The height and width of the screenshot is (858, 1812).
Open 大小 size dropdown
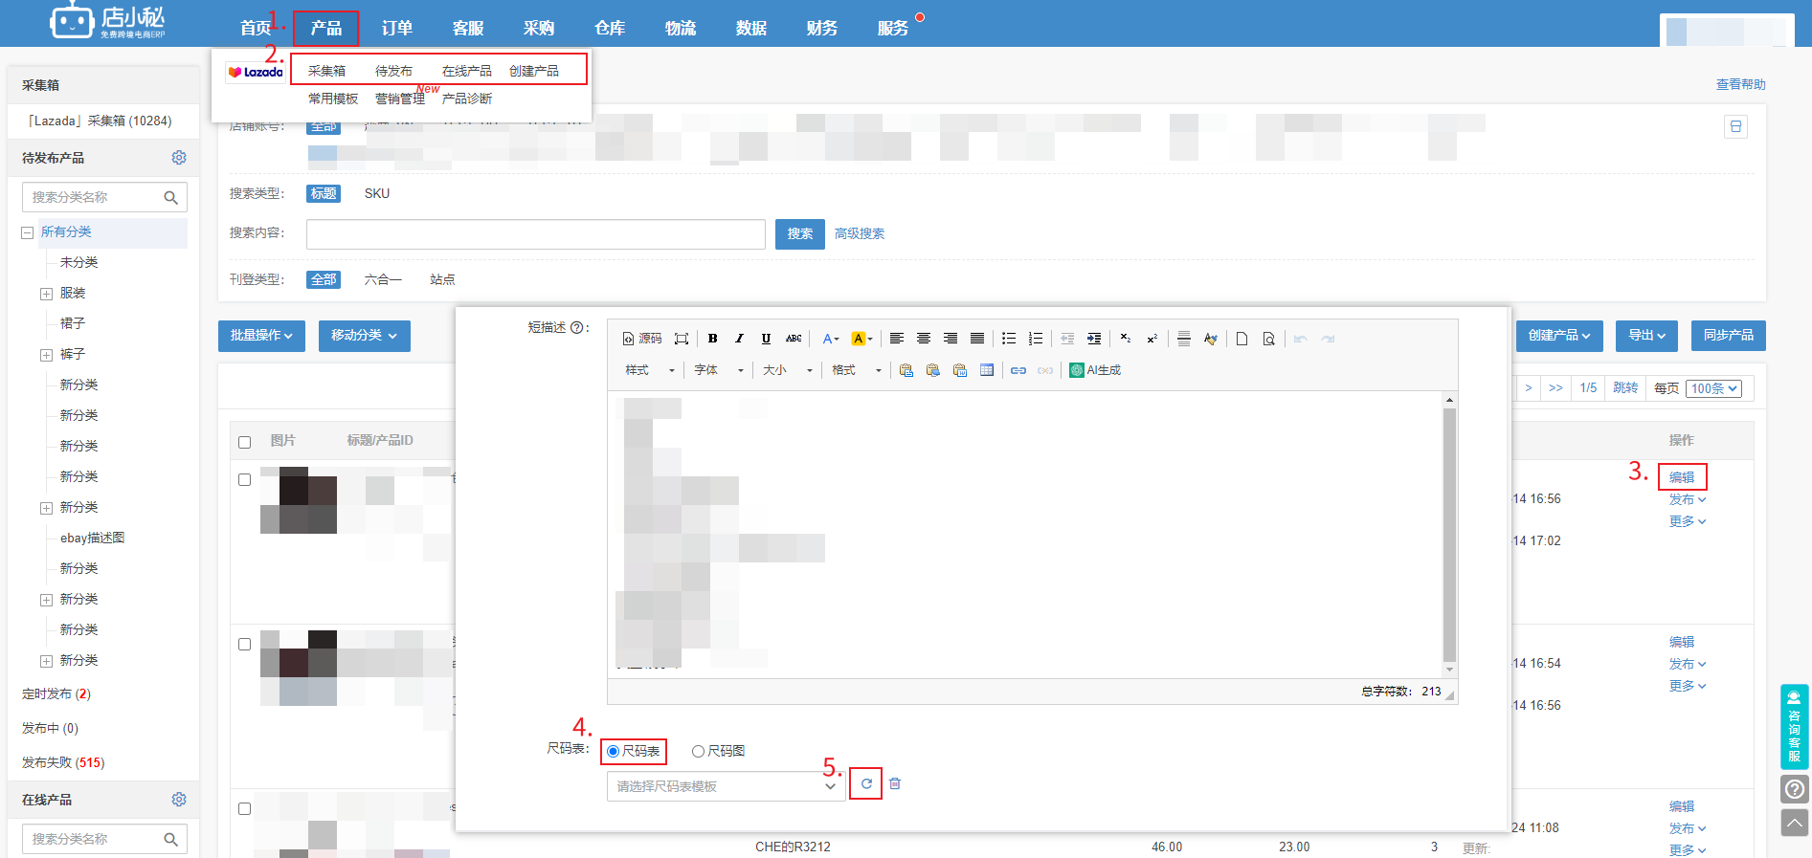click(788, 370)
